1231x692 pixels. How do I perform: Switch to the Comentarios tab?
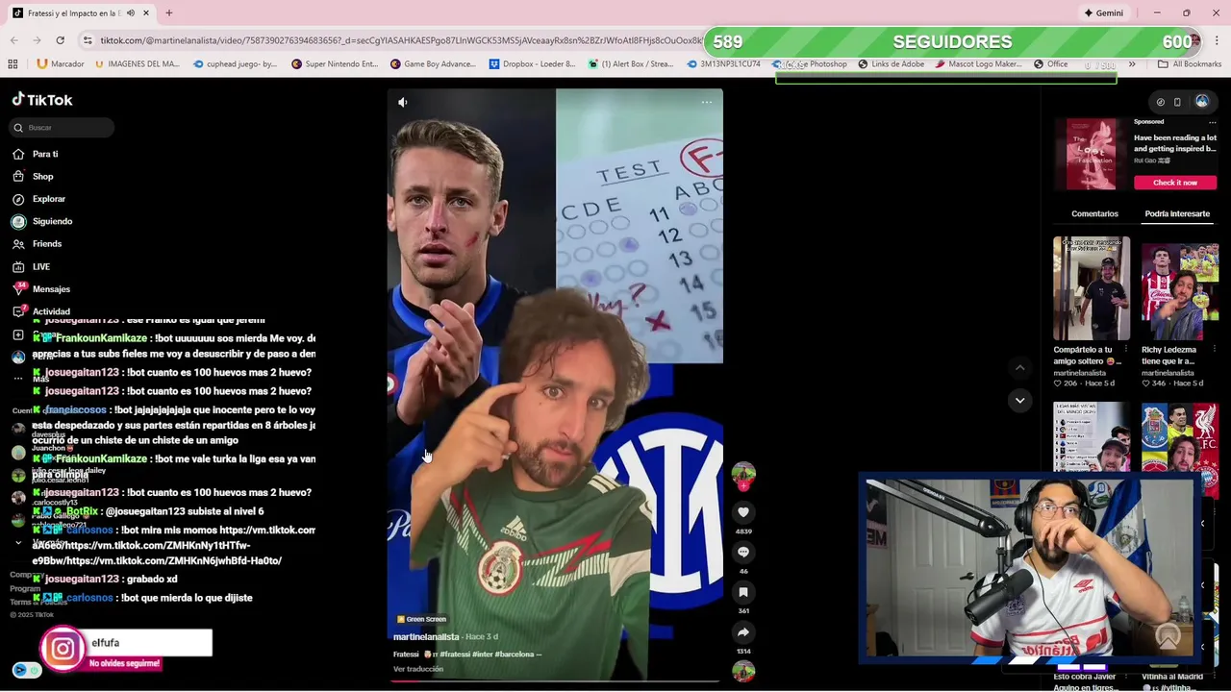click(1094, 213)
